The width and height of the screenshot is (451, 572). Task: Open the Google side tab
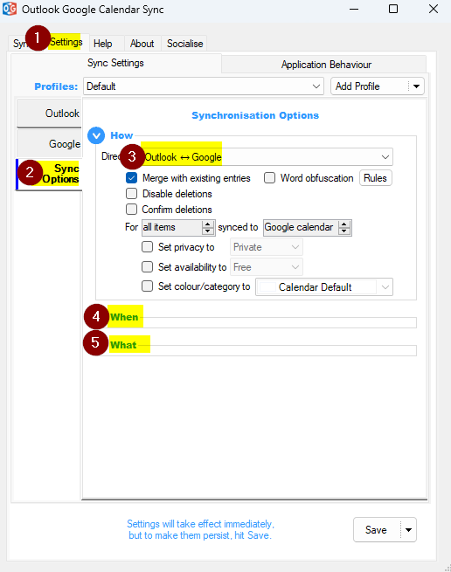click(x=50, y=144)
